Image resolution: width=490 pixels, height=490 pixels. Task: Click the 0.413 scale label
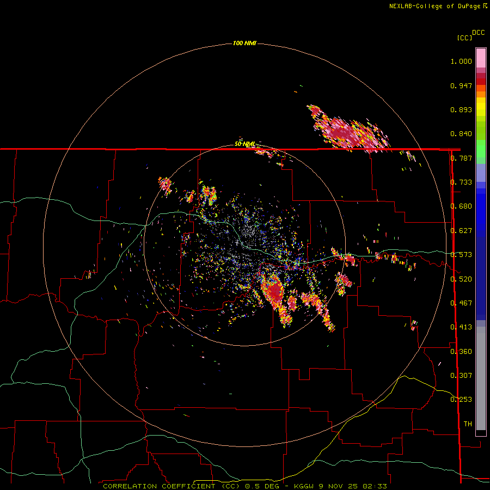461,327
